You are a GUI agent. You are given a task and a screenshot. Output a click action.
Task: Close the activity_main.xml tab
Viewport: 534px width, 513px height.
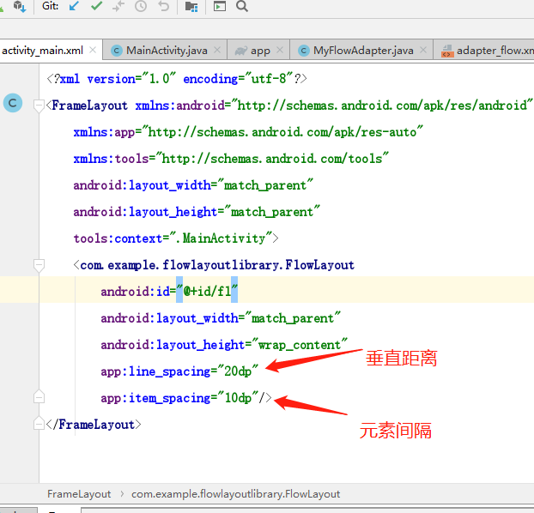tap(93, 50)
